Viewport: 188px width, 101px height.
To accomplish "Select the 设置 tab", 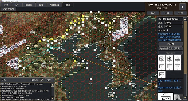I will tap(68, 5).
